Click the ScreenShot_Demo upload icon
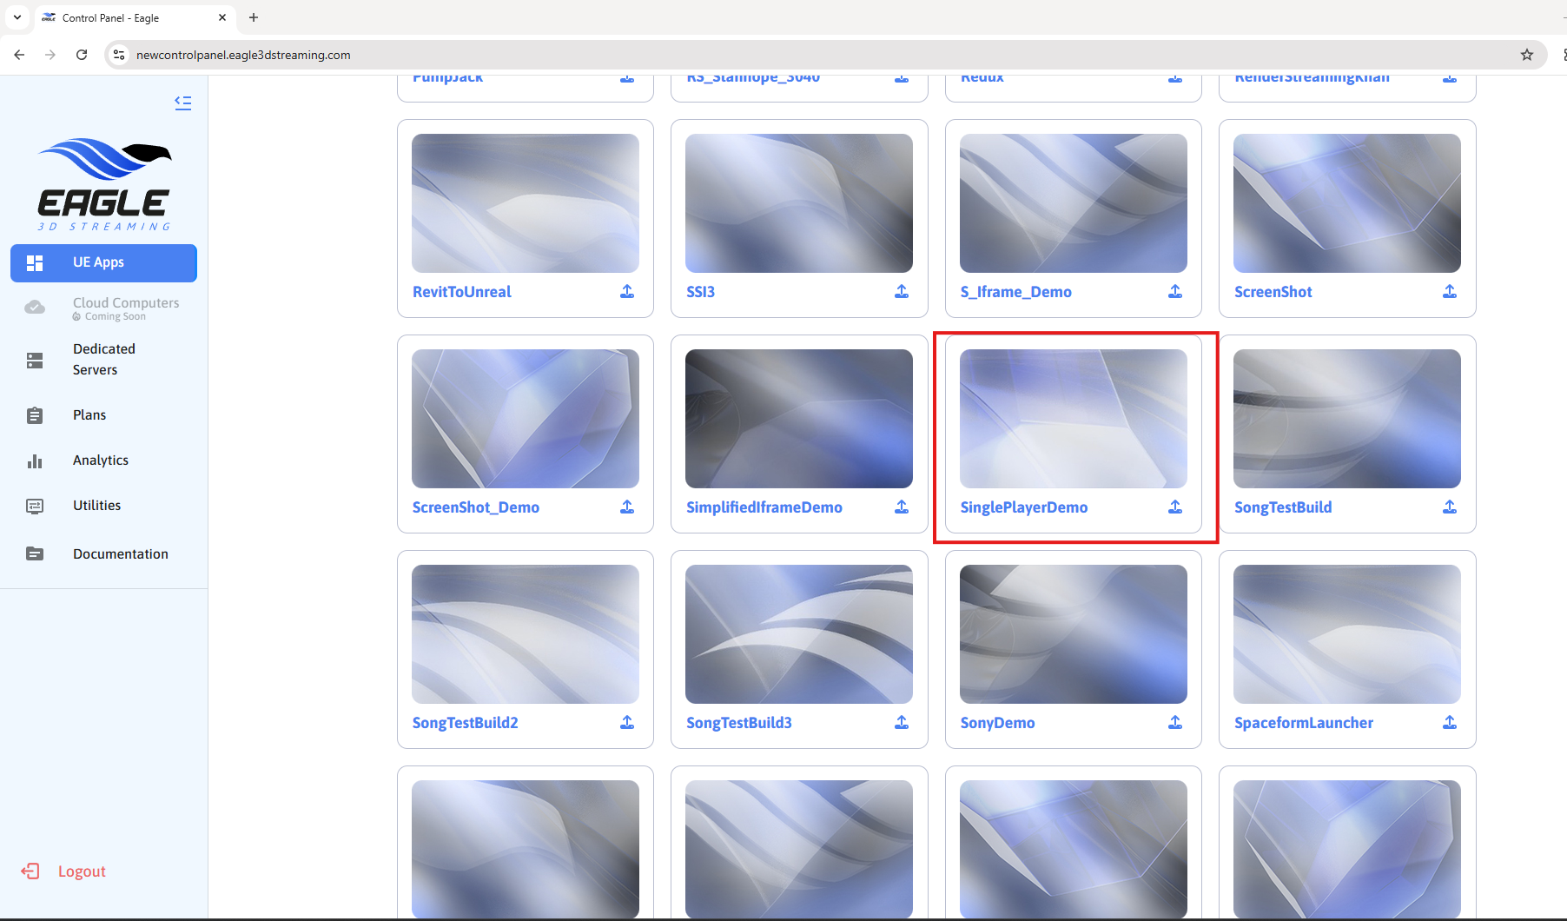 click(x=627, y=507)
